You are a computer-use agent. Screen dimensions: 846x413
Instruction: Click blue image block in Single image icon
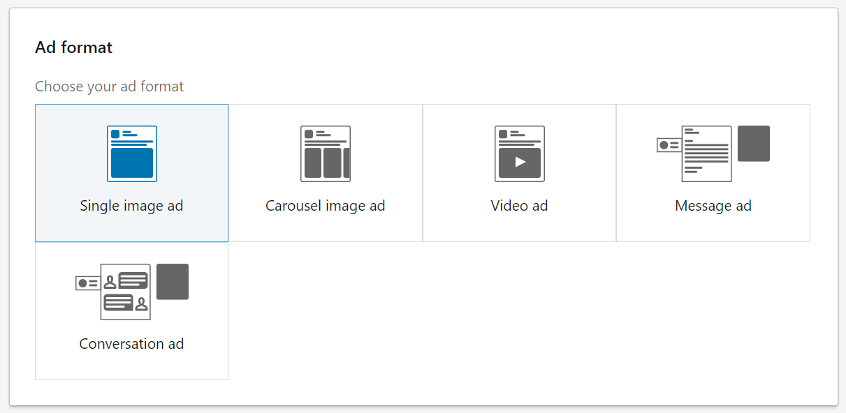click(x=131, y=163)
